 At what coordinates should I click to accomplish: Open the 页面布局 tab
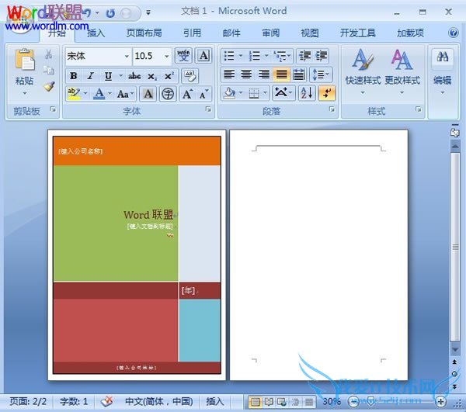(x=144, y=33)
